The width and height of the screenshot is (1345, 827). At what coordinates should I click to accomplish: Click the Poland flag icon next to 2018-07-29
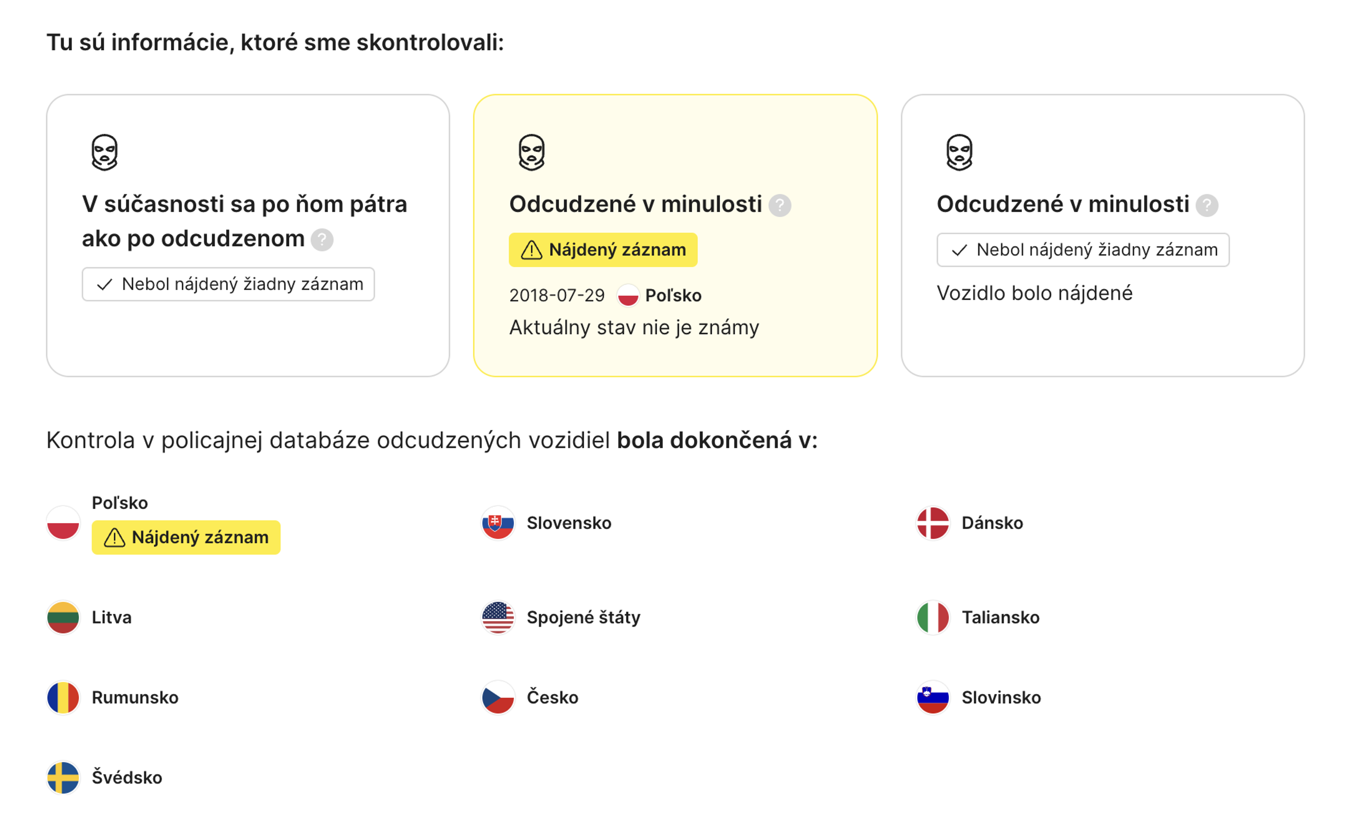[x=628, y=295]
